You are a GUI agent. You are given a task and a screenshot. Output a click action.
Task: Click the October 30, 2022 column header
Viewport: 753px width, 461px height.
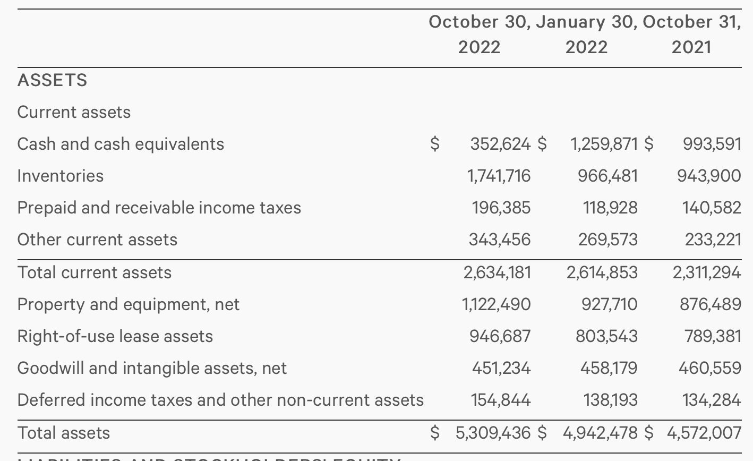pyautogui.click(x=479, y=35)
